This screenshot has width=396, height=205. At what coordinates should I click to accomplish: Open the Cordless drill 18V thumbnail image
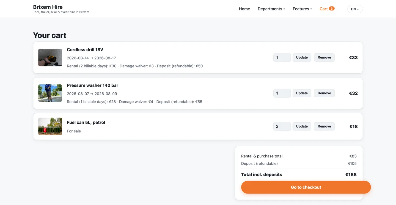(x=50, y=57)
